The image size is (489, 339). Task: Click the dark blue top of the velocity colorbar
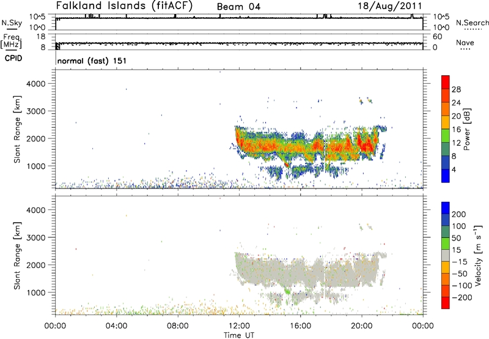click(446, 208)
